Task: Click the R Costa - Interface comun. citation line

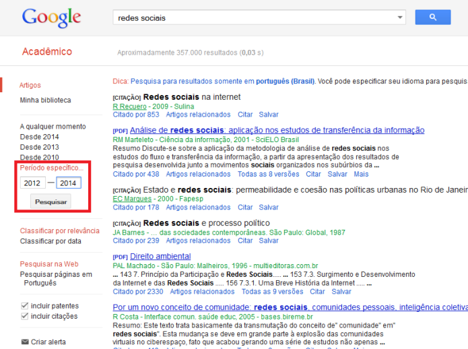Action: click(x=213, y=317)
